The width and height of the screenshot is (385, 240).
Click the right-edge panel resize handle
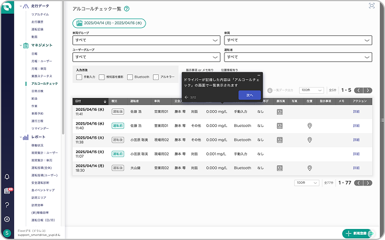[x=382, y=120]
